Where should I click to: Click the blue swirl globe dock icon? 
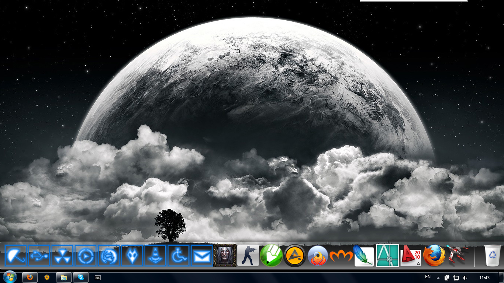point(109,256)
